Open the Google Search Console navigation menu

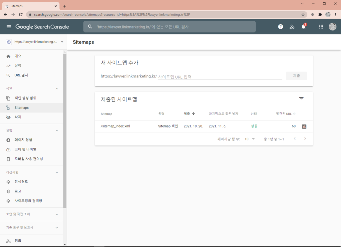coord(9,27)
